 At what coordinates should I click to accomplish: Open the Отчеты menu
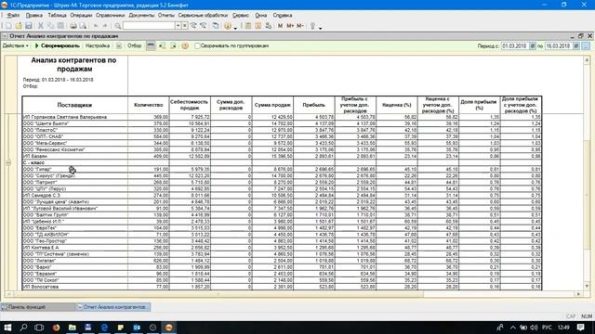click(x=165, y=15)
